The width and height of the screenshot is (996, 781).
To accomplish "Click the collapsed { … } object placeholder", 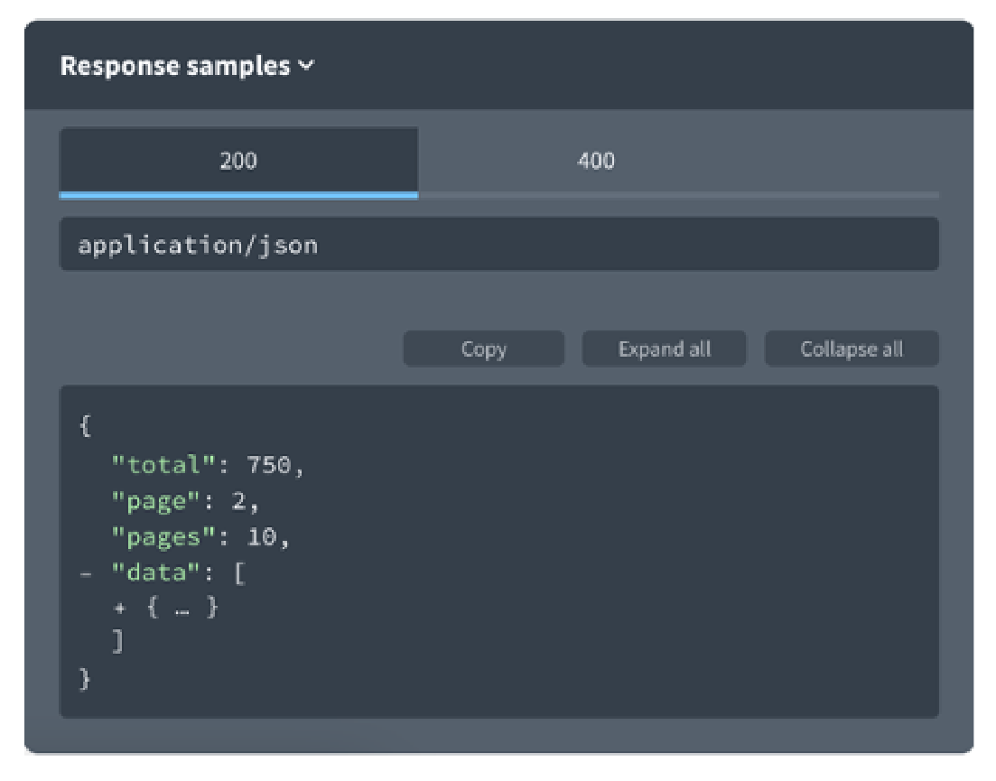I will click(181, 609).
